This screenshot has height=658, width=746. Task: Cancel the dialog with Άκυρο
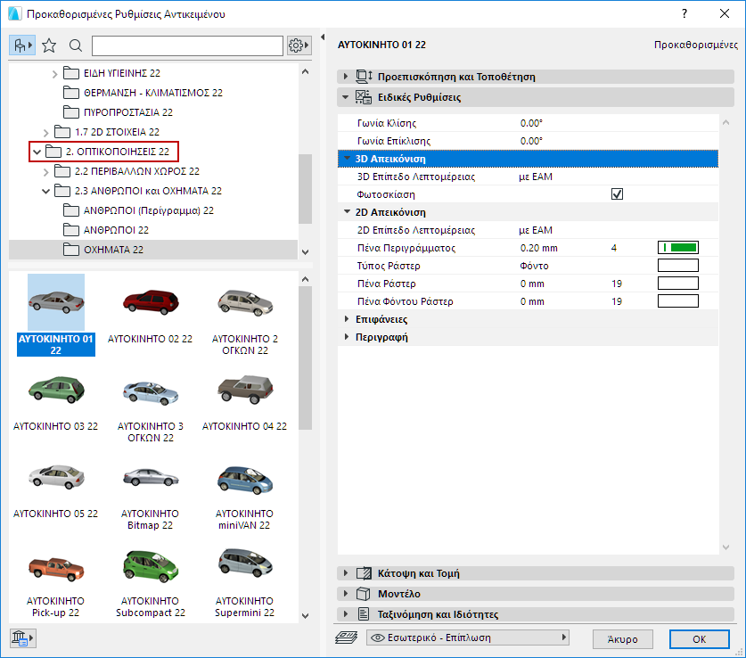(x=622, y=638)
